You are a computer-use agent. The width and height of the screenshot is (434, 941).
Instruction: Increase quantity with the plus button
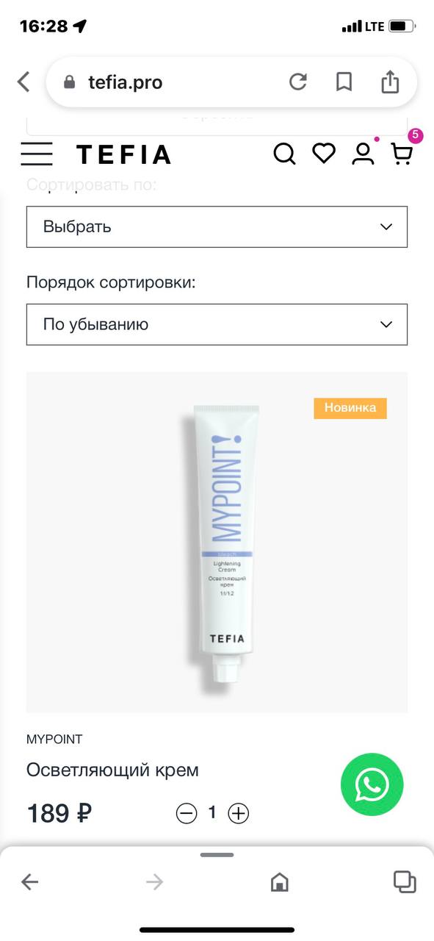pos(239,813)
